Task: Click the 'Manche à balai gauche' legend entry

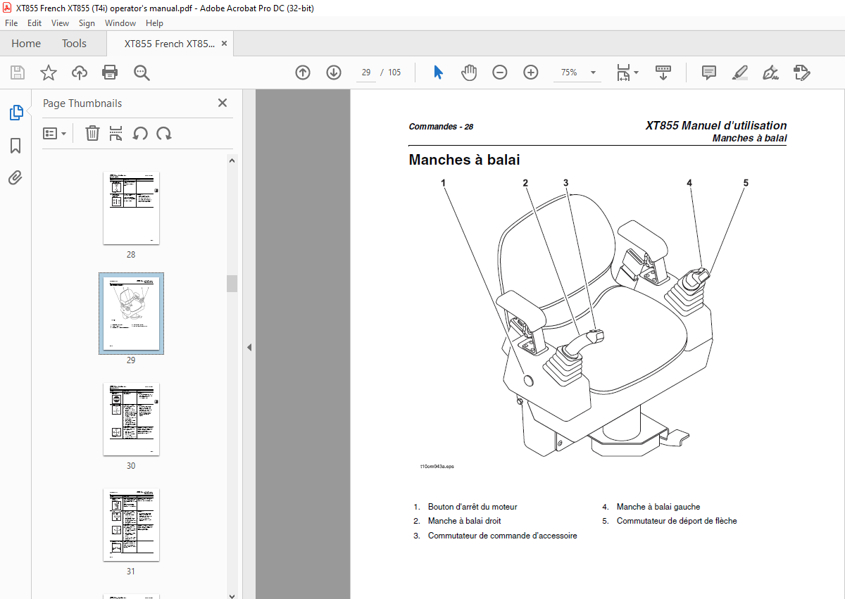Action: [x=658, y=507]
